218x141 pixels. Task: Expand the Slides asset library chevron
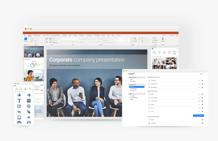point(199,94)
